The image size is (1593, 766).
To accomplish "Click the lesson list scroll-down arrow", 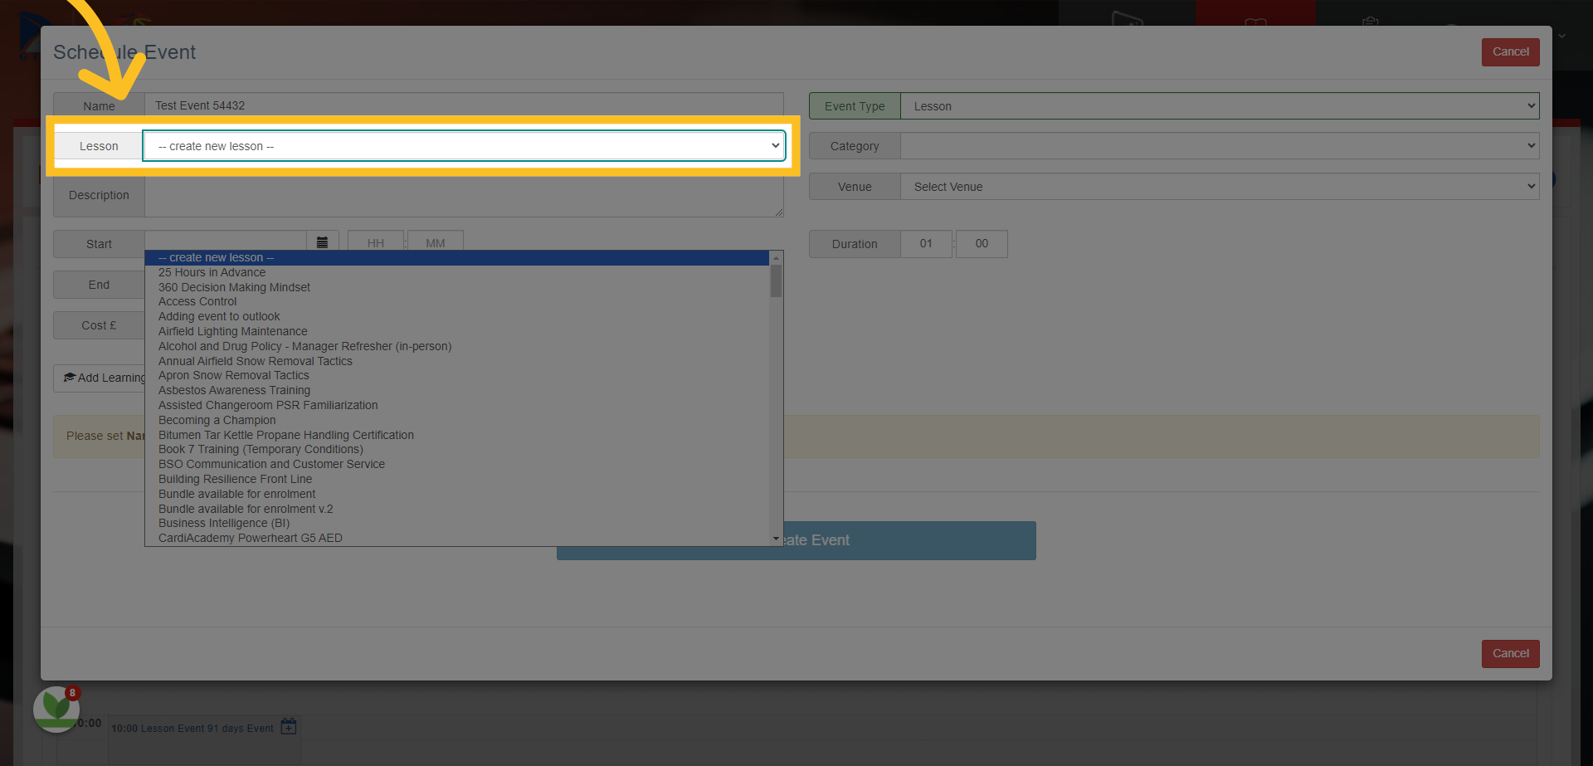I will click(776, 539).
